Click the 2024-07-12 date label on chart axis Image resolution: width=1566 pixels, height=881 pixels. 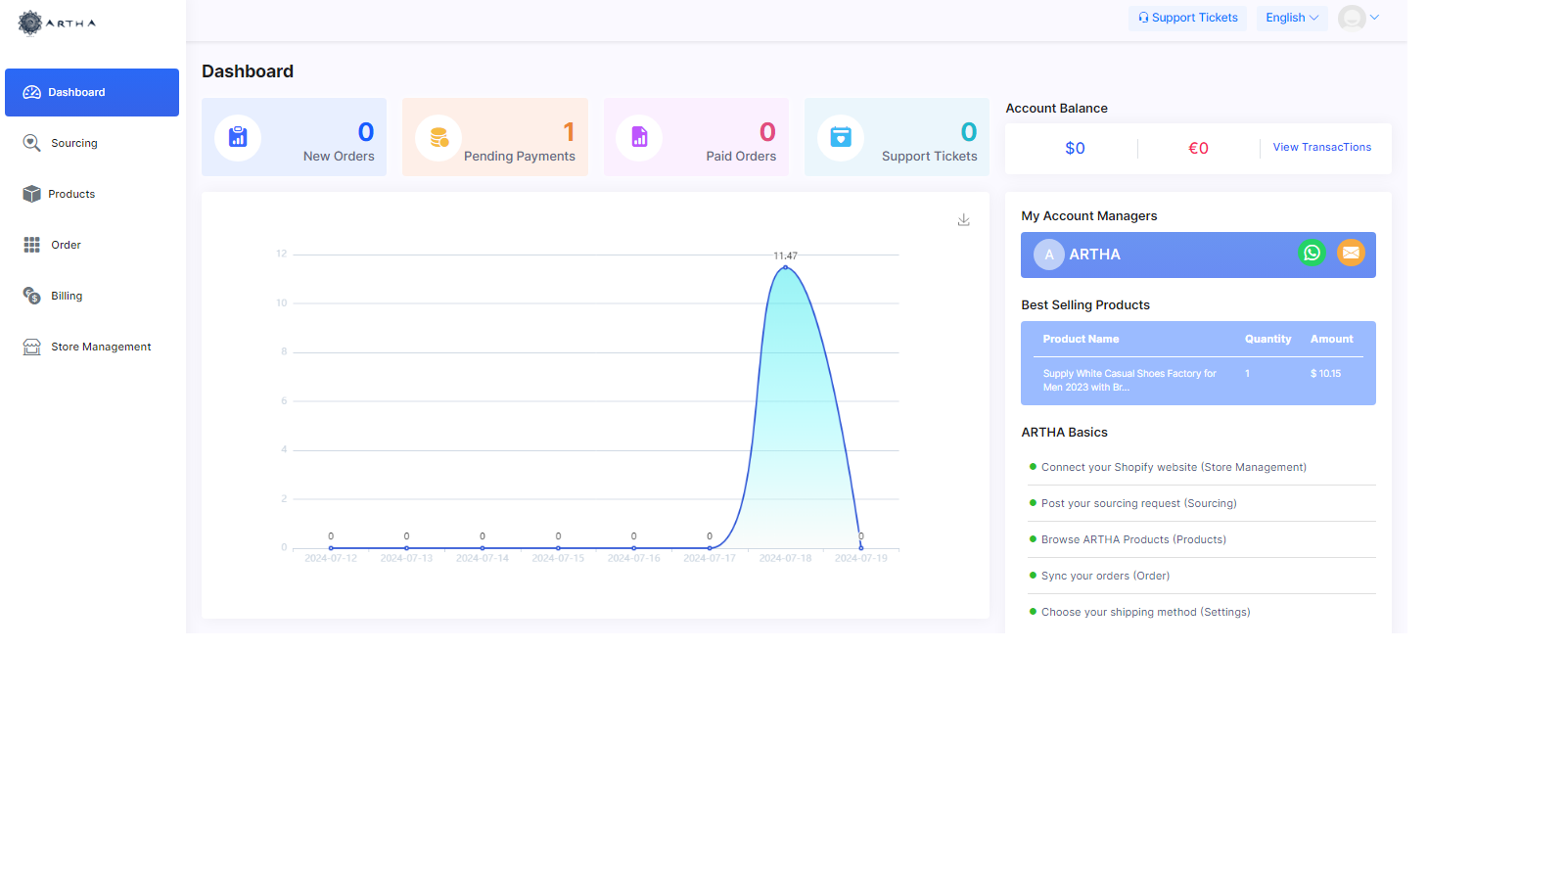tap(331, 558)
